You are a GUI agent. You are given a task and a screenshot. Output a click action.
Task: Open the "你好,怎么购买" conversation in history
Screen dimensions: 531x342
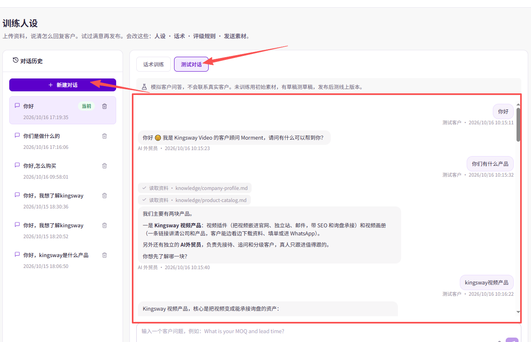tap(63, 171)
